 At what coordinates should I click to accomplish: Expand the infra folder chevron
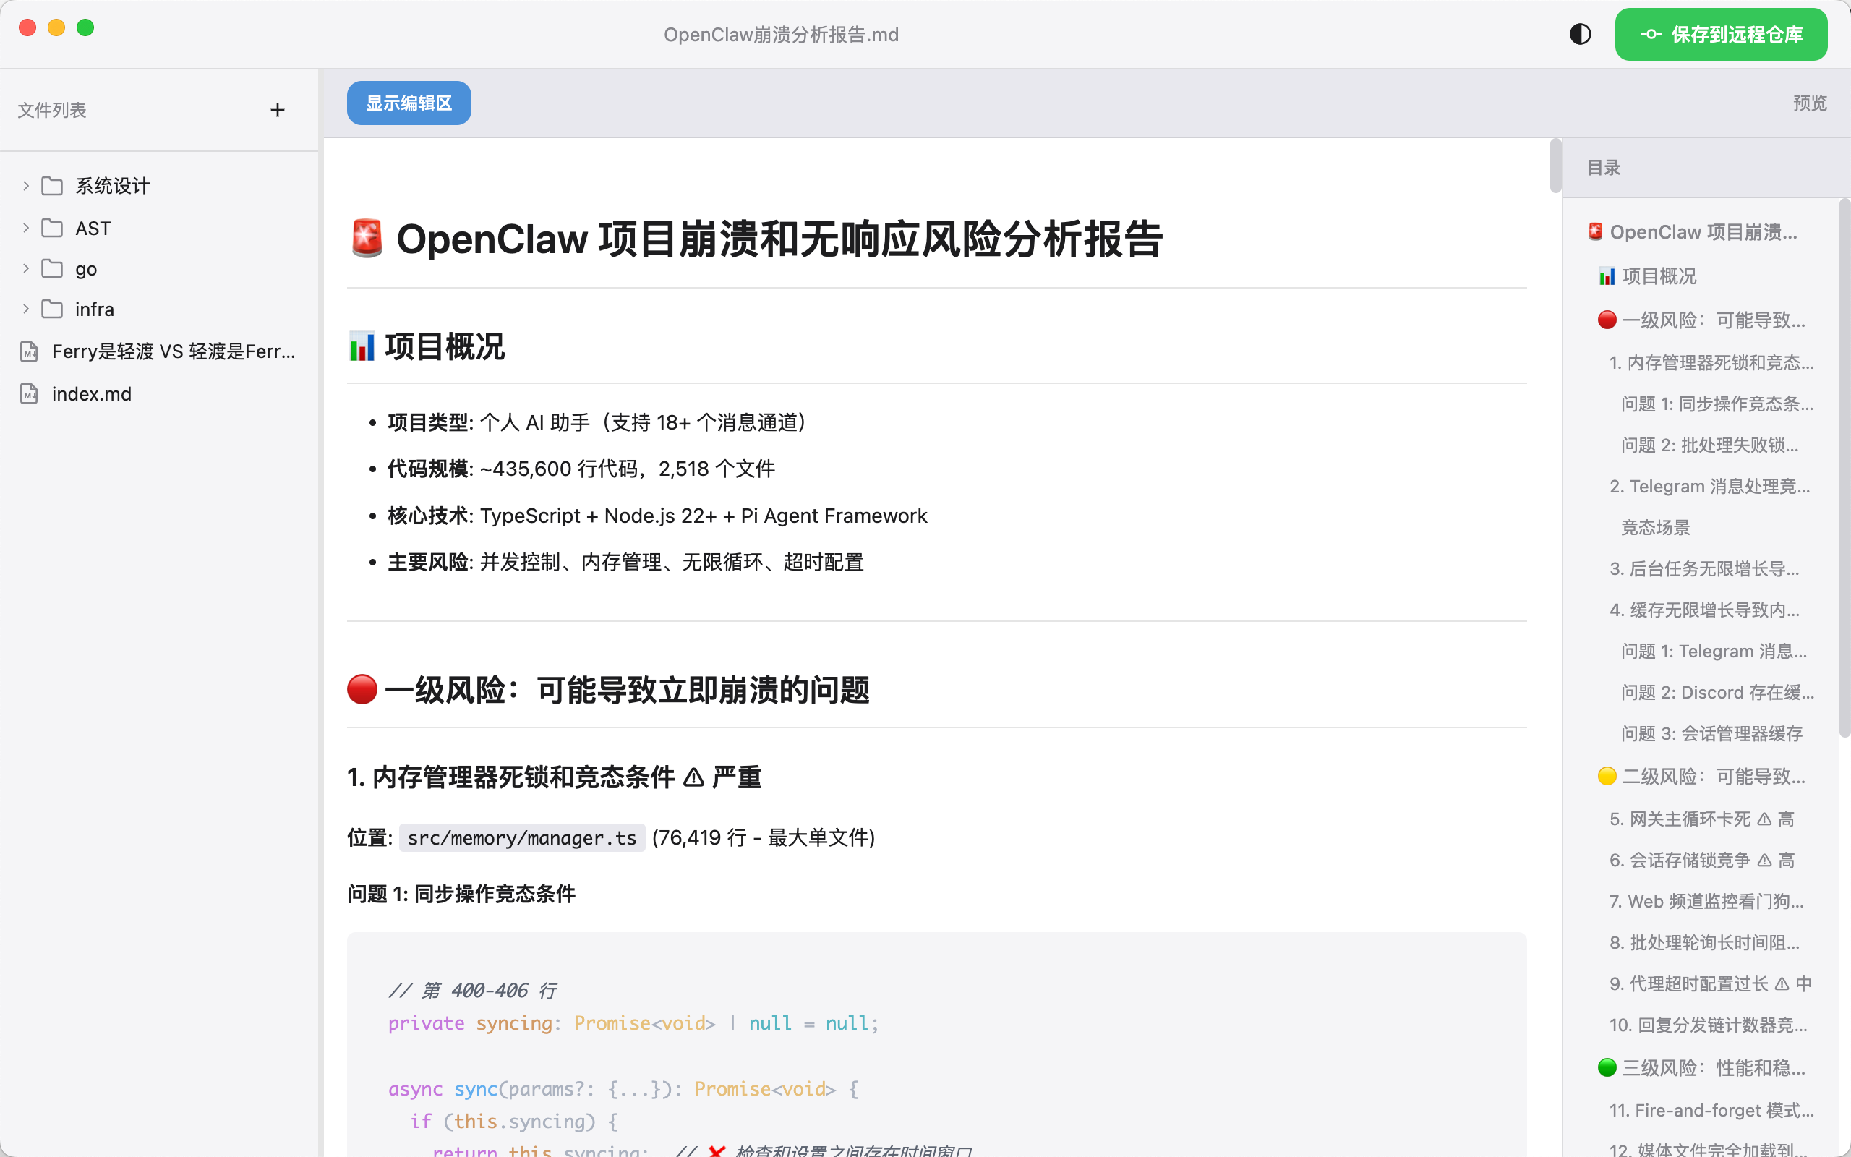[x=25, y=309]
